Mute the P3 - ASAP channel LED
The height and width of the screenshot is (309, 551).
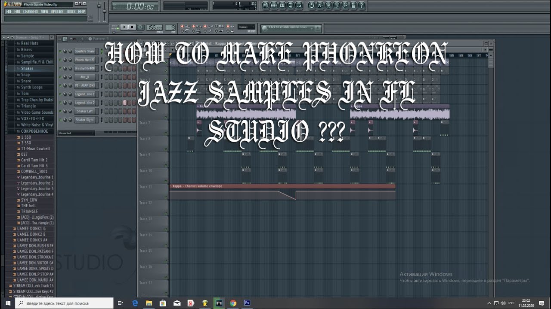(60, 85)
